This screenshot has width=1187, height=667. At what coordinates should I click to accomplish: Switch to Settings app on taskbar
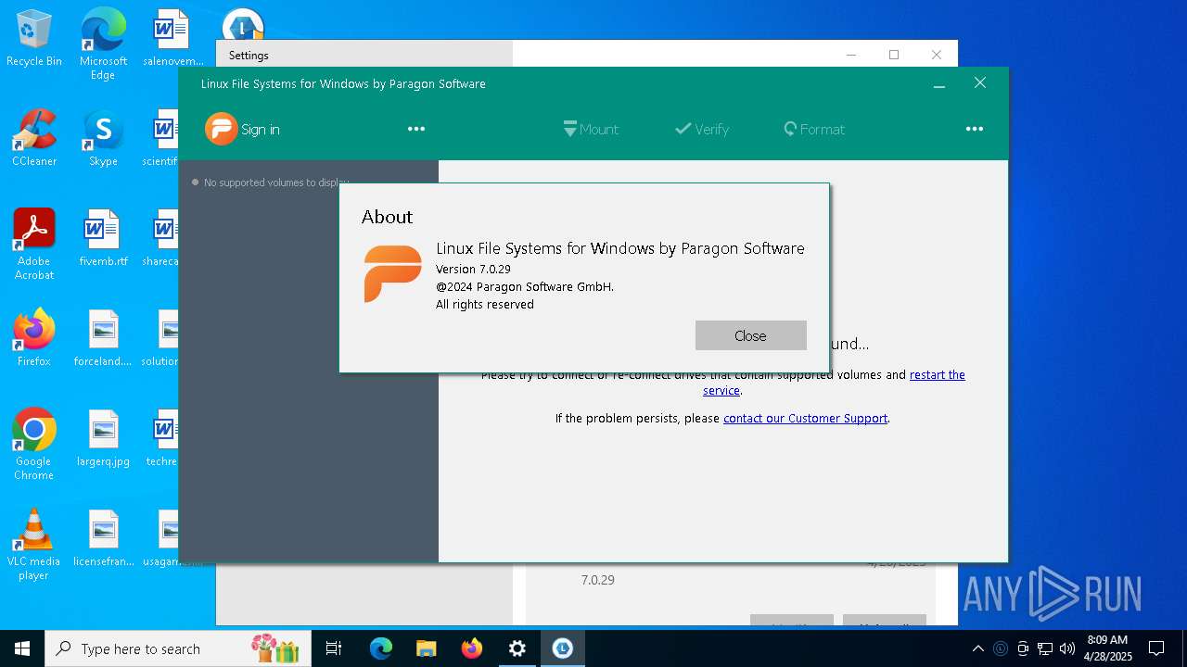(x=517, y=648)
